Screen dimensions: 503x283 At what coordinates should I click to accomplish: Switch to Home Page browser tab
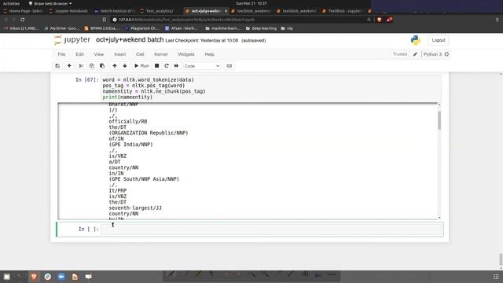point(23,11)
